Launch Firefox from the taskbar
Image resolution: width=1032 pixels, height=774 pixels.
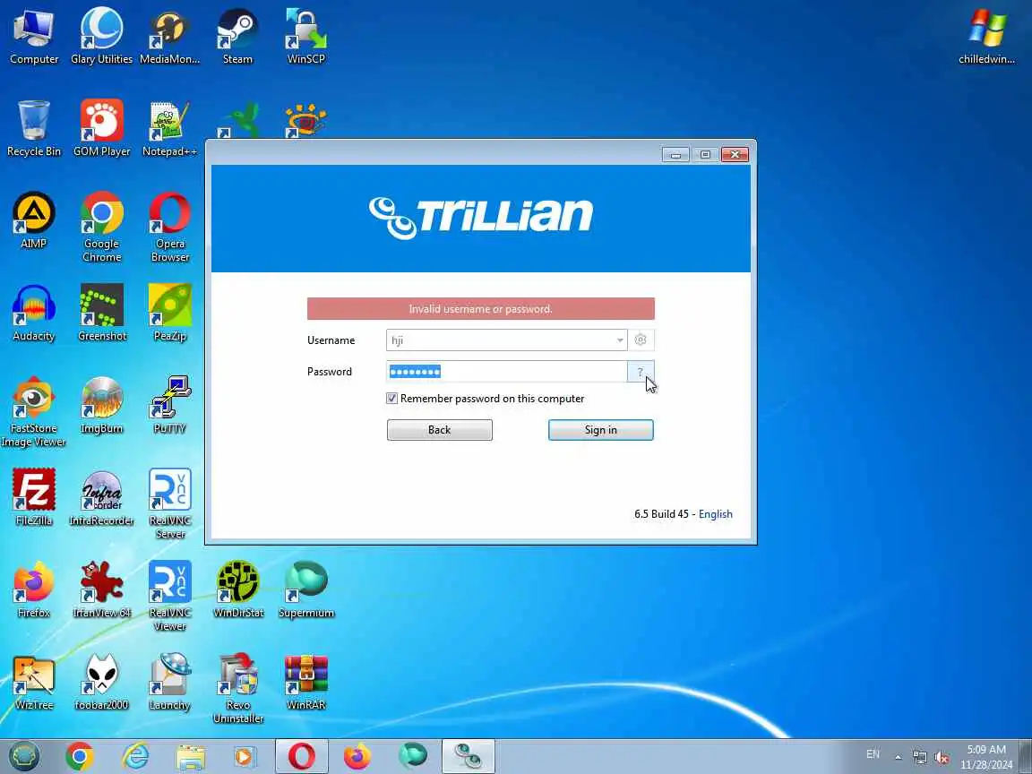(x=357, y=756)
